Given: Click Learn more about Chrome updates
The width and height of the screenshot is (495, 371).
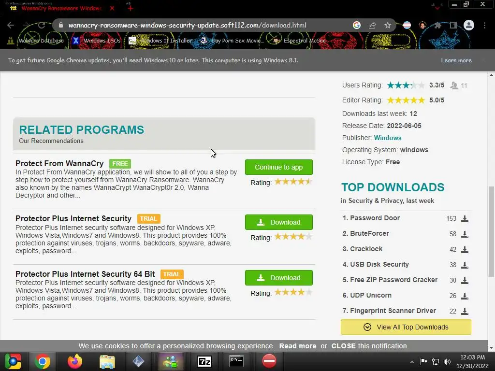Looking at the screenshot, I should 456,60.
